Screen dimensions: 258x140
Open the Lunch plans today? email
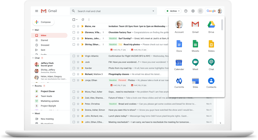[x=142, y=116]
